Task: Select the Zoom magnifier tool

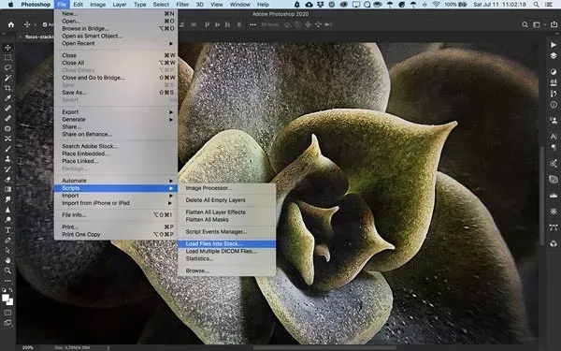Action: pos(7,271)
